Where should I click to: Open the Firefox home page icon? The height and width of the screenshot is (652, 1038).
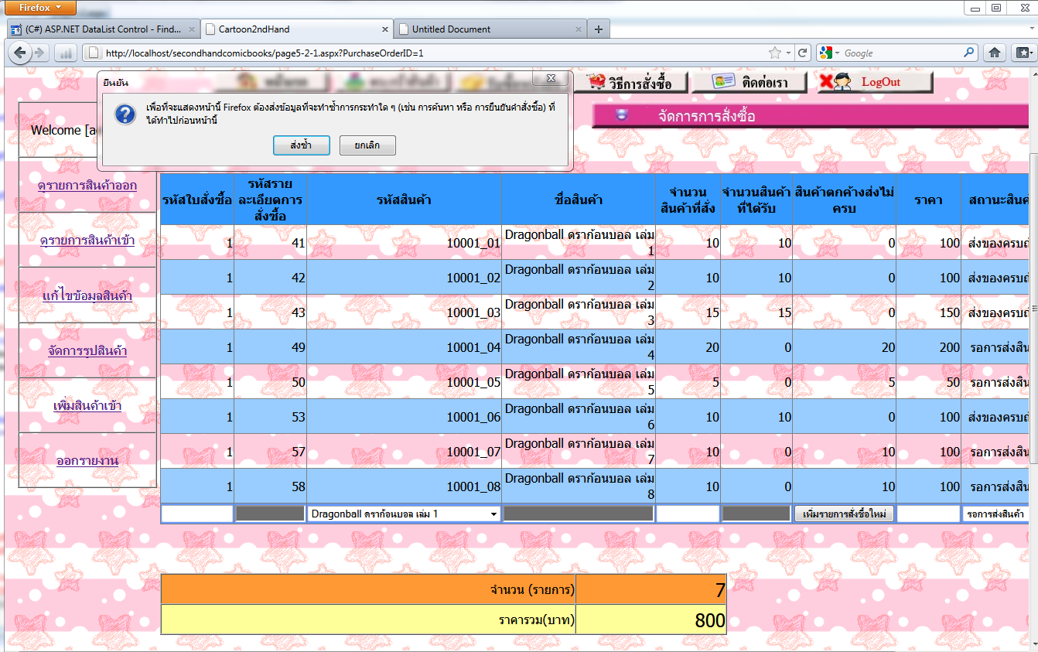coord(995,53)
